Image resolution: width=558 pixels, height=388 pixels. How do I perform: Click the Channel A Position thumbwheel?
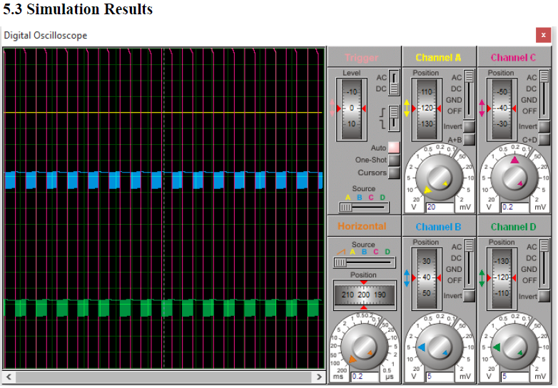(x=427, y=108)
